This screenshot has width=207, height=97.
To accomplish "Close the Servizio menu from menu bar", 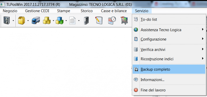I will tap(142, 11).
